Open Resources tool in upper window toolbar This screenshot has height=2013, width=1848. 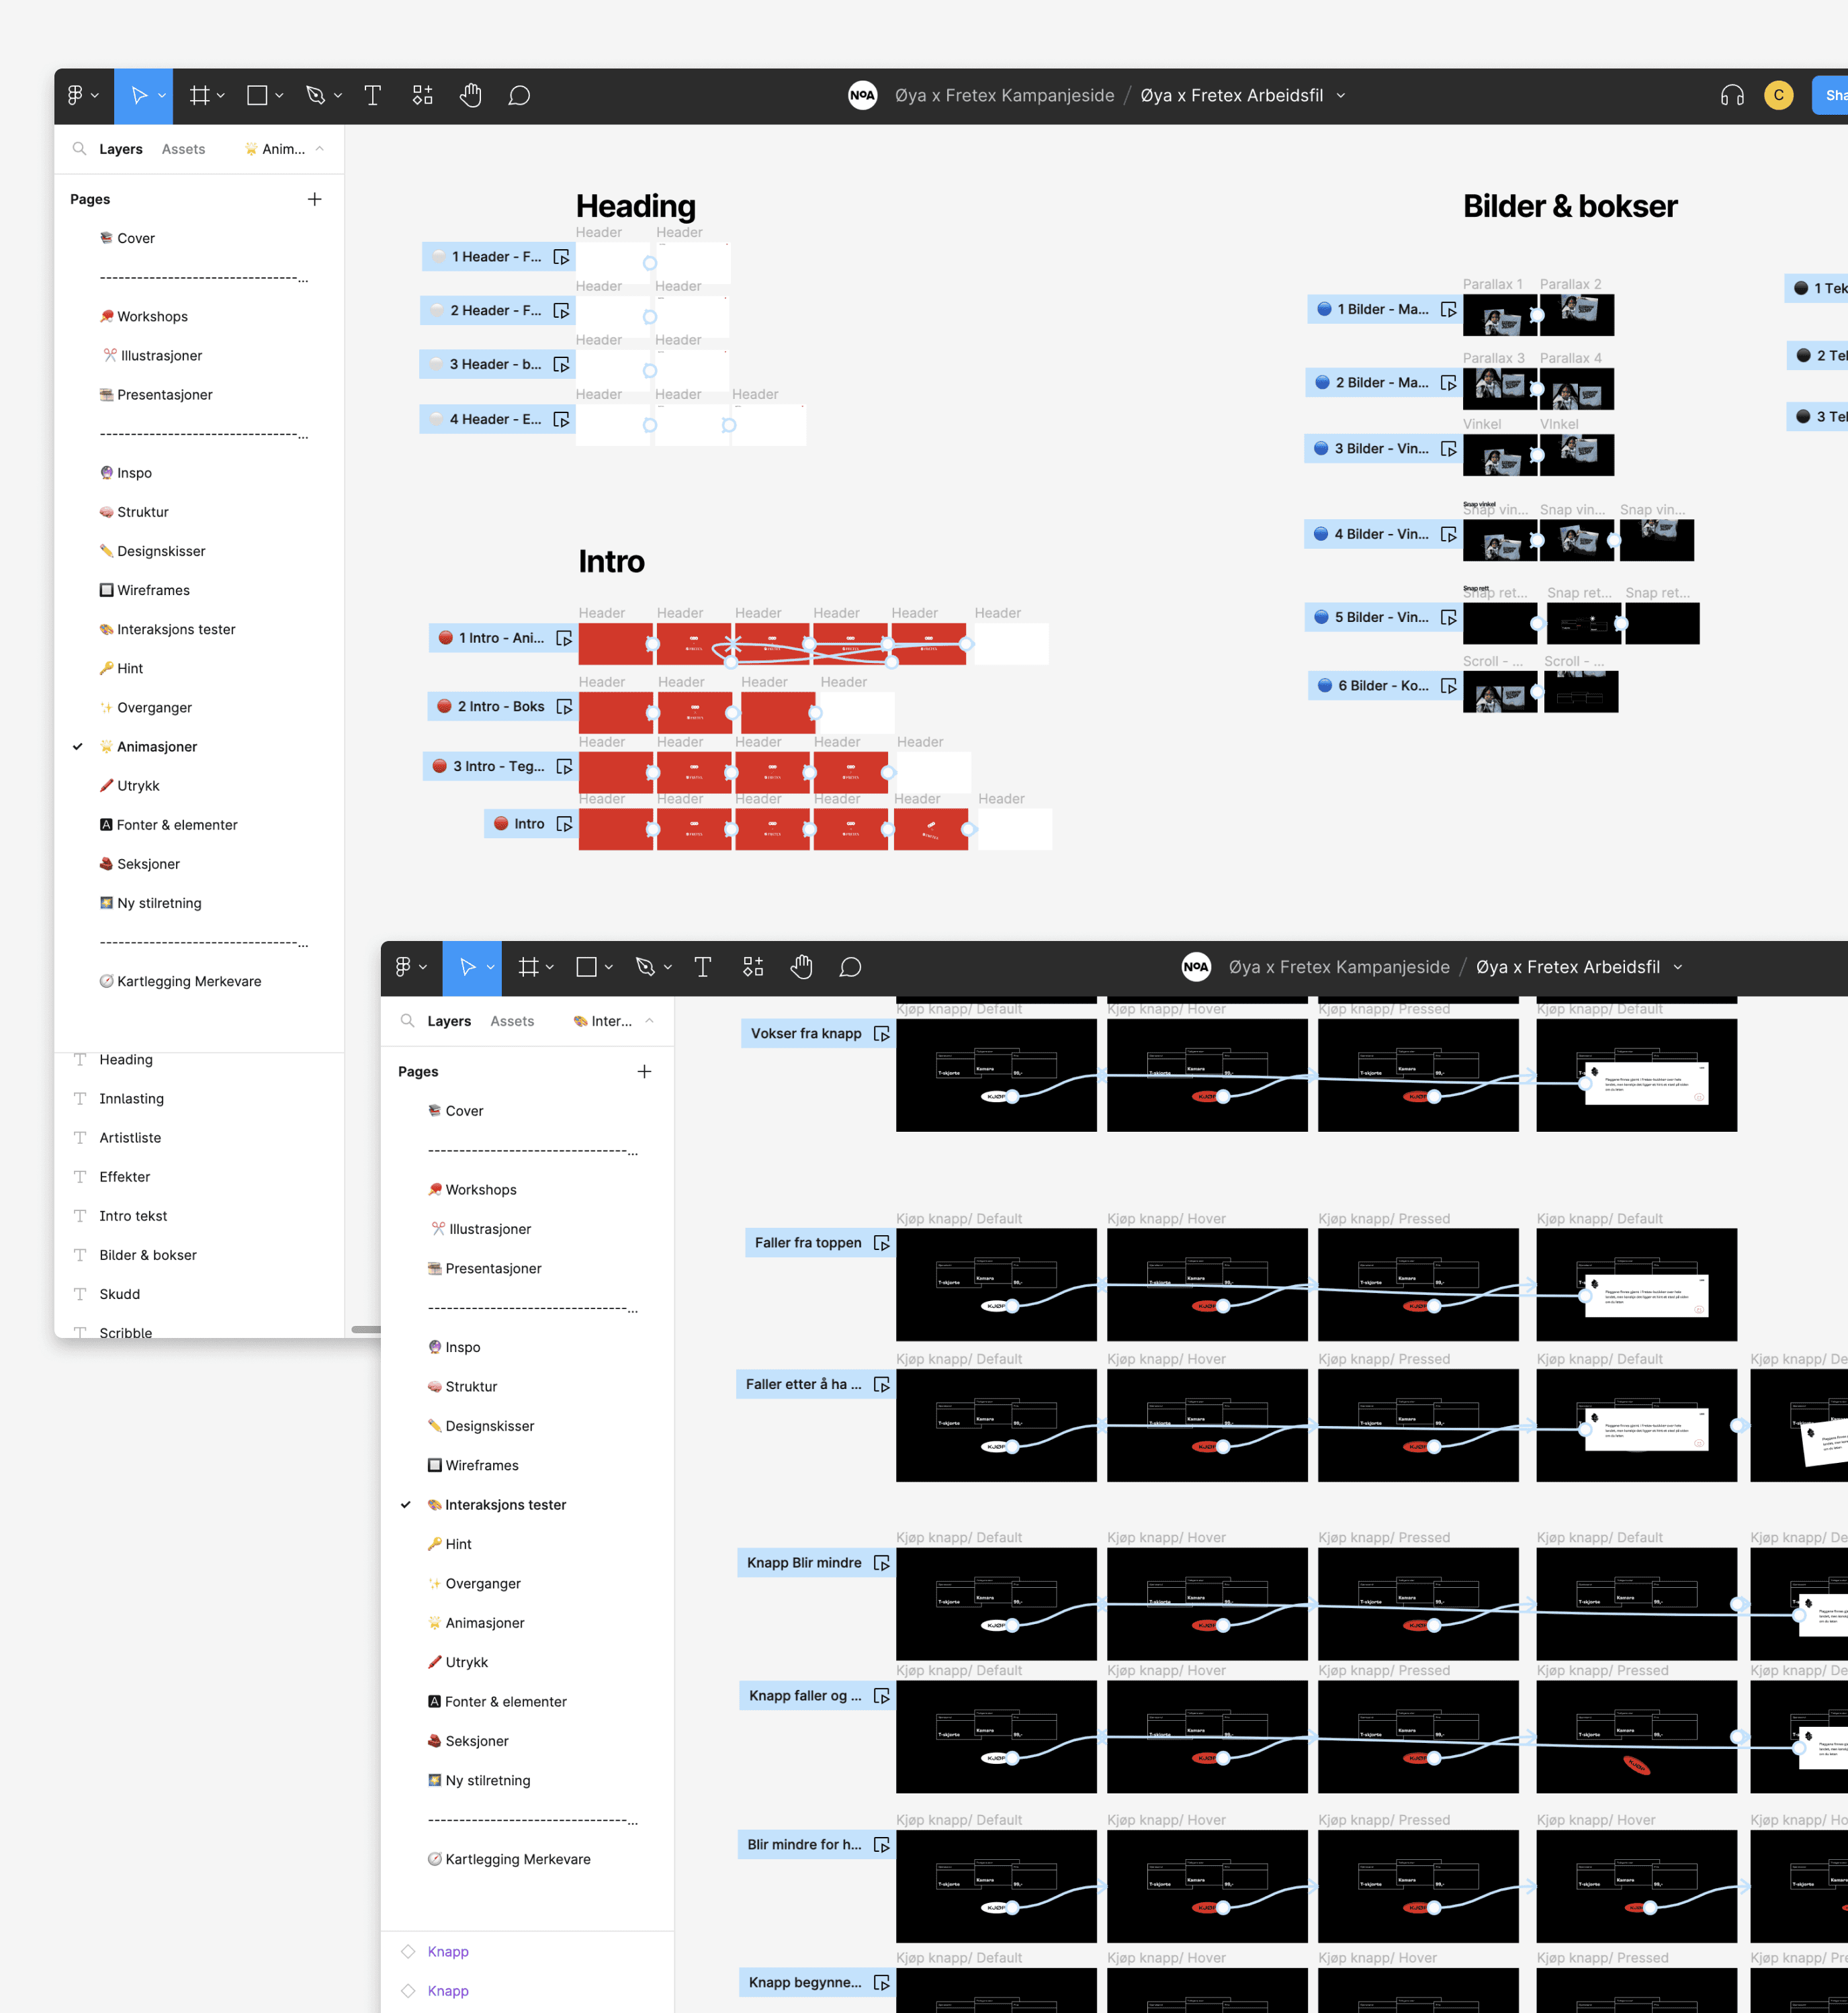point(423,96)
